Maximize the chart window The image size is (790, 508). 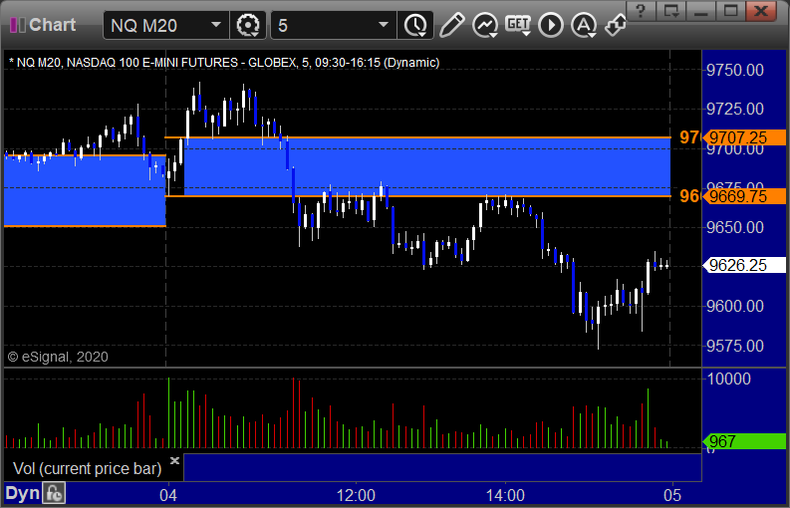730,11
